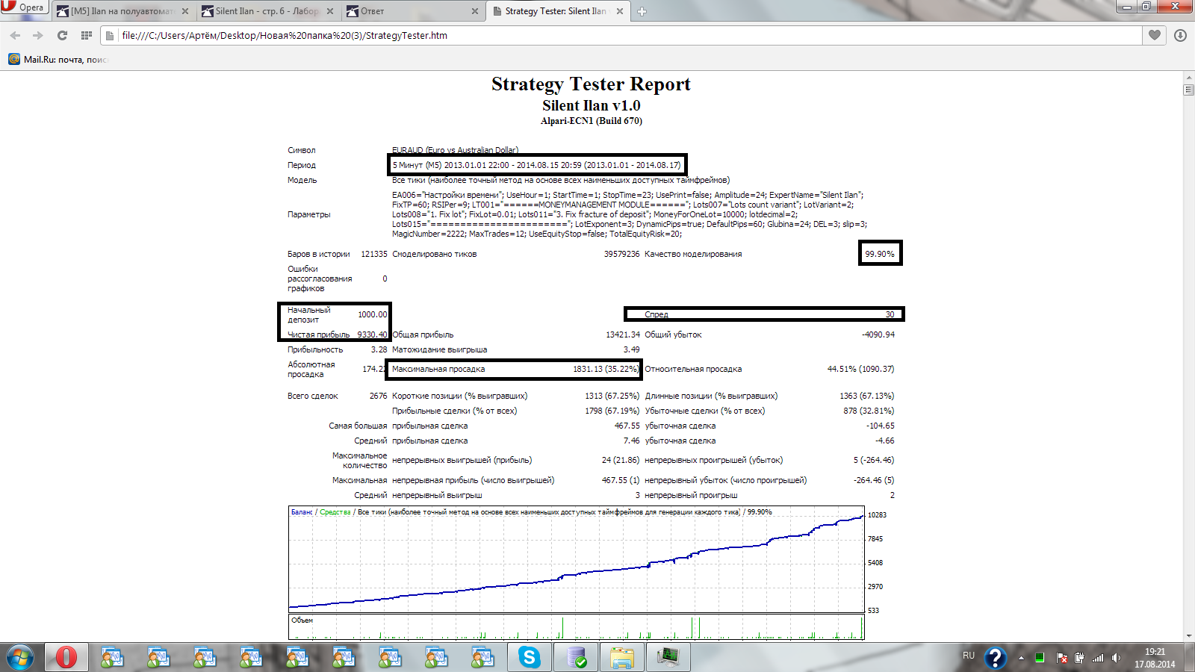Click the "Silent Ilan v1.0" subtitle
Viewport: 1195px width, 672px height.
(591, 105)
